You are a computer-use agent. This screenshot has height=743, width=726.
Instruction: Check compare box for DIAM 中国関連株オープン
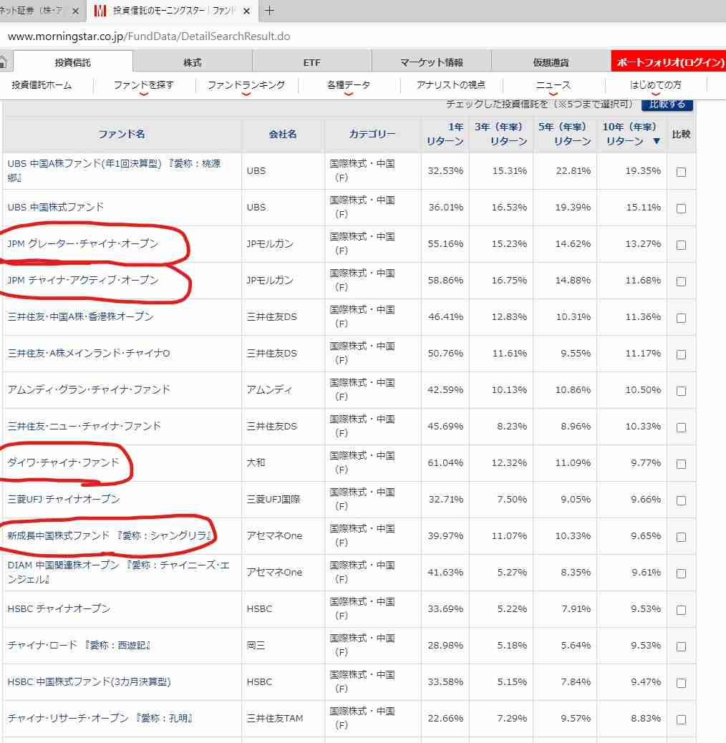tap(681, 573)
